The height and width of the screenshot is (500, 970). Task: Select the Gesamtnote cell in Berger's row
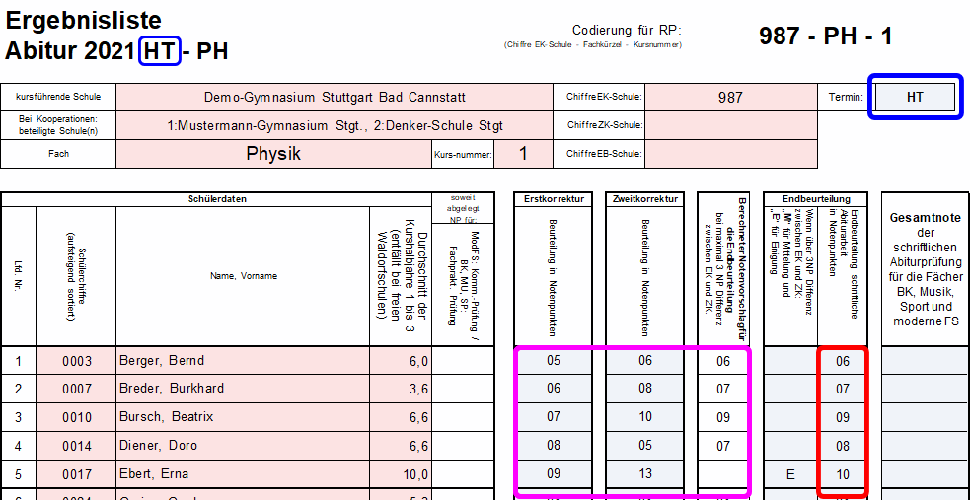point(925,361)
